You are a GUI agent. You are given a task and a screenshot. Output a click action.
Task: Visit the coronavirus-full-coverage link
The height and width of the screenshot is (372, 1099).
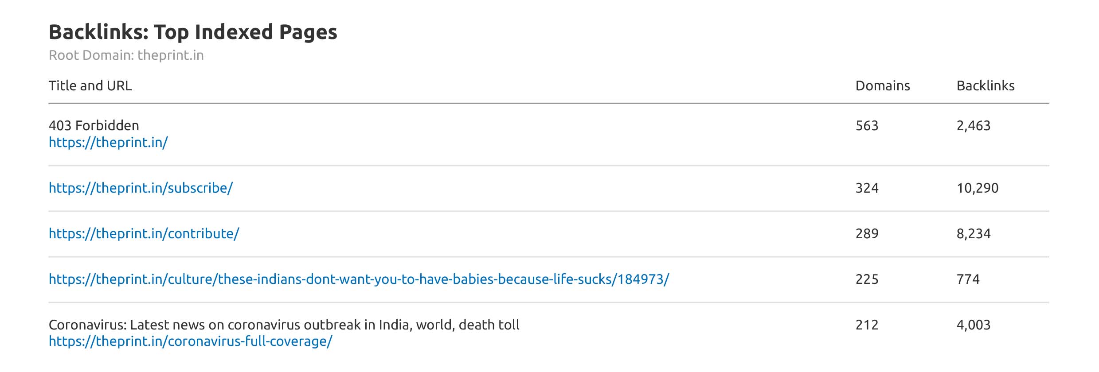coord(190,341)
